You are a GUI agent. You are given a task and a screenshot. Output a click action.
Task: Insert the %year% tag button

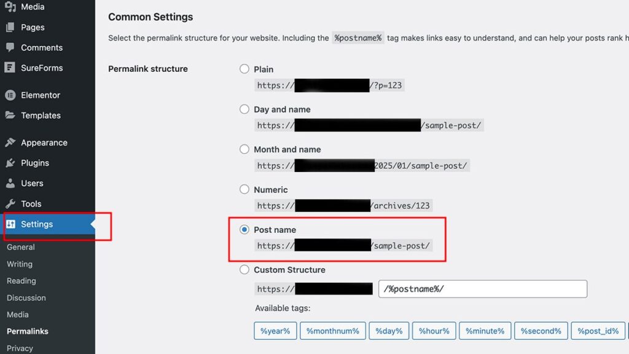click(x=275, y=331)
